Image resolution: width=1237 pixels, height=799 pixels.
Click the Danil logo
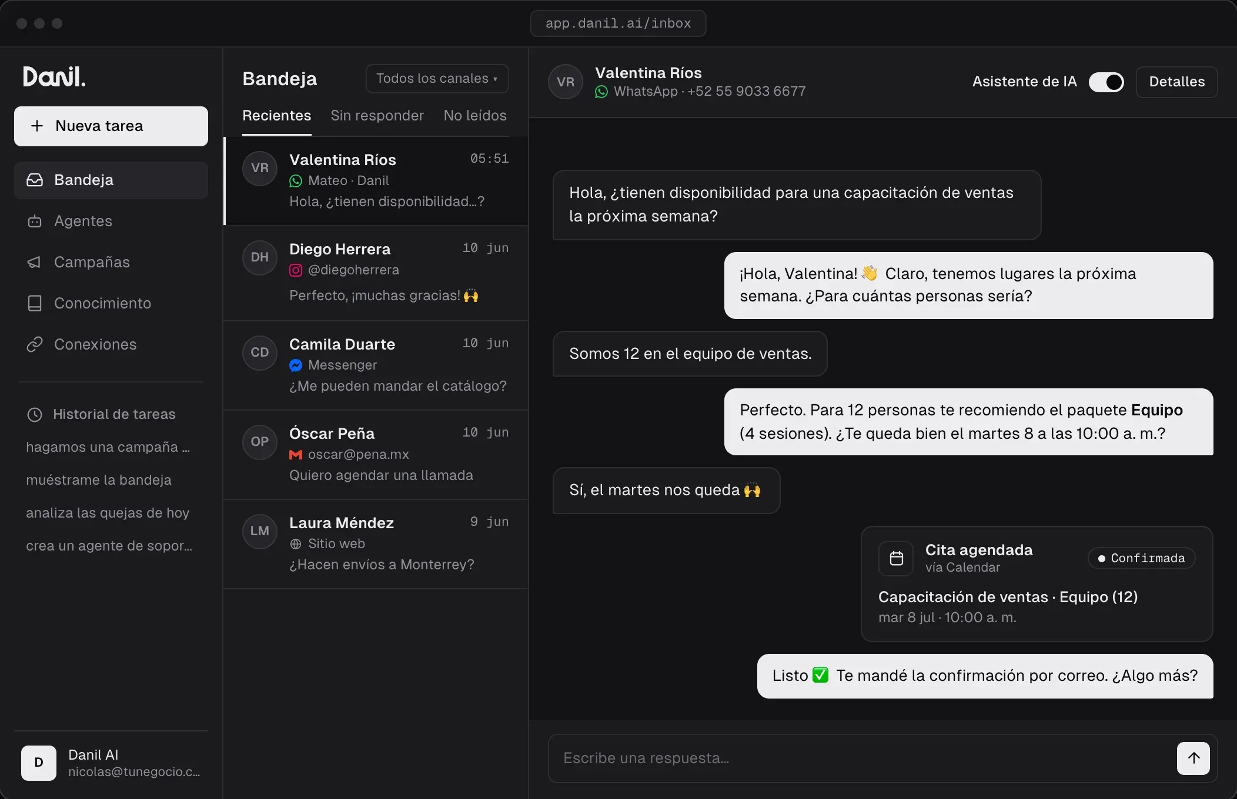(x=54, y=77)
